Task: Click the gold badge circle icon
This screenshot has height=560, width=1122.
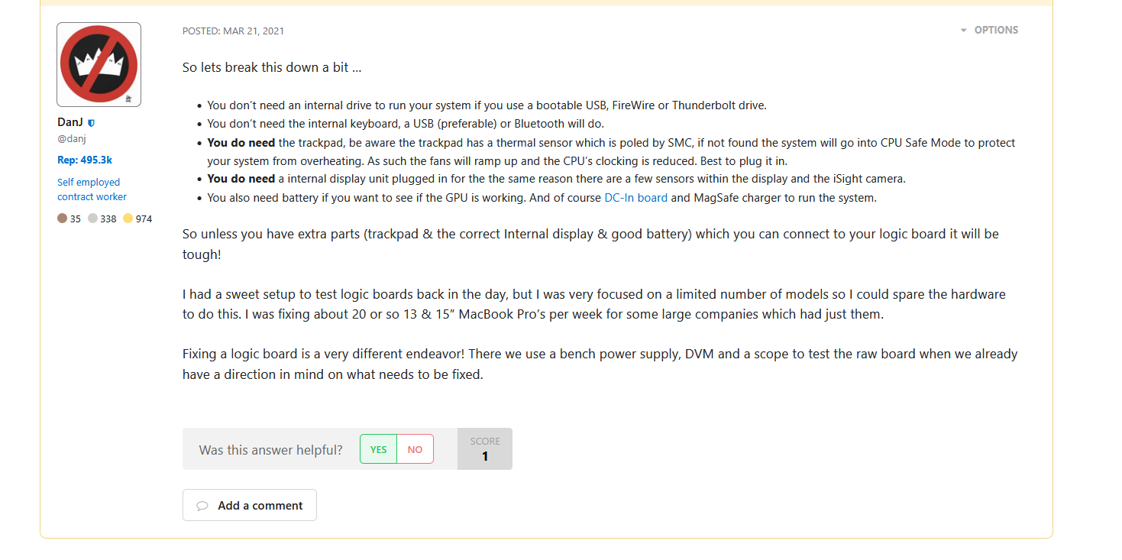Action: point(128,218)
